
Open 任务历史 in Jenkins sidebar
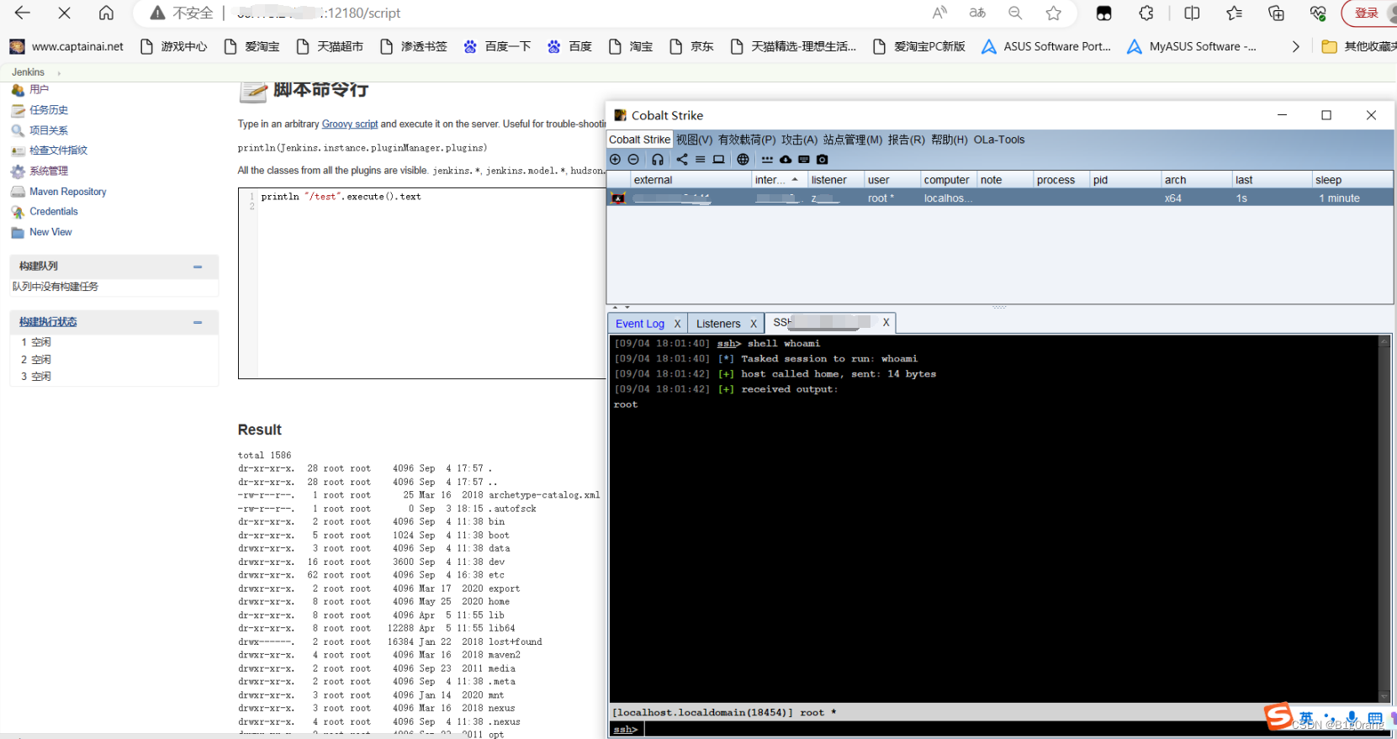[49, 110]
